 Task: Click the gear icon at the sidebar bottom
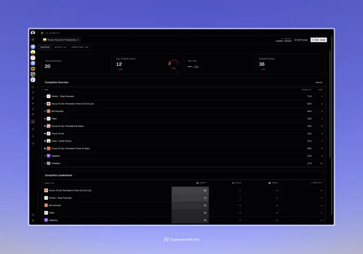point(33,220)
